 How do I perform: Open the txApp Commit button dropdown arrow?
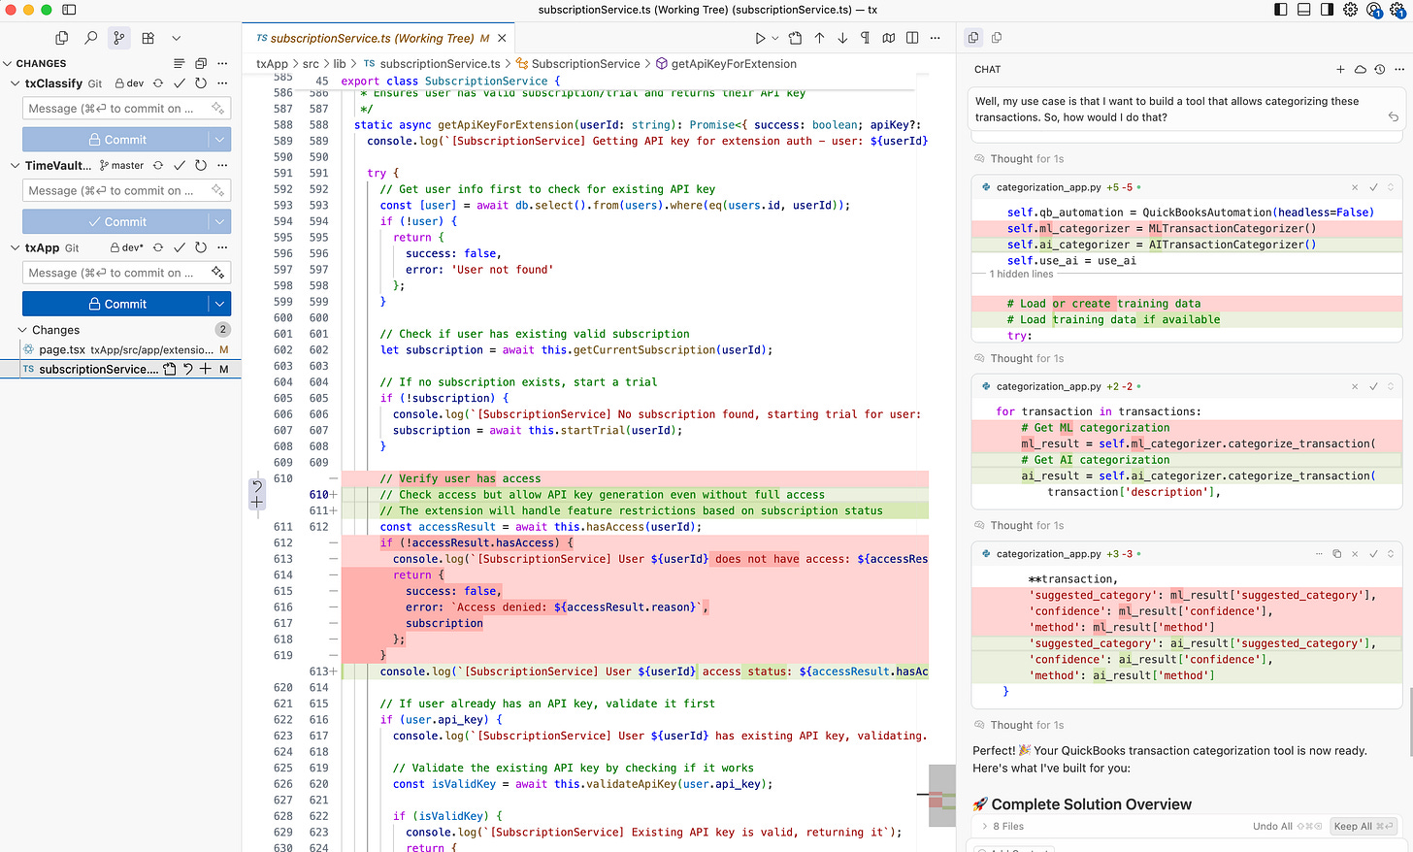220,304
